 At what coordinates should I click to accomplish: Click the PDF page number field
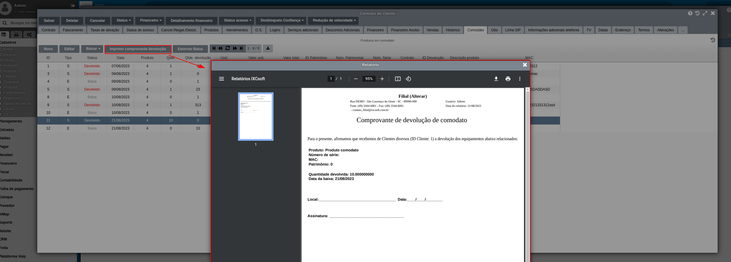[x=331, y=79]
